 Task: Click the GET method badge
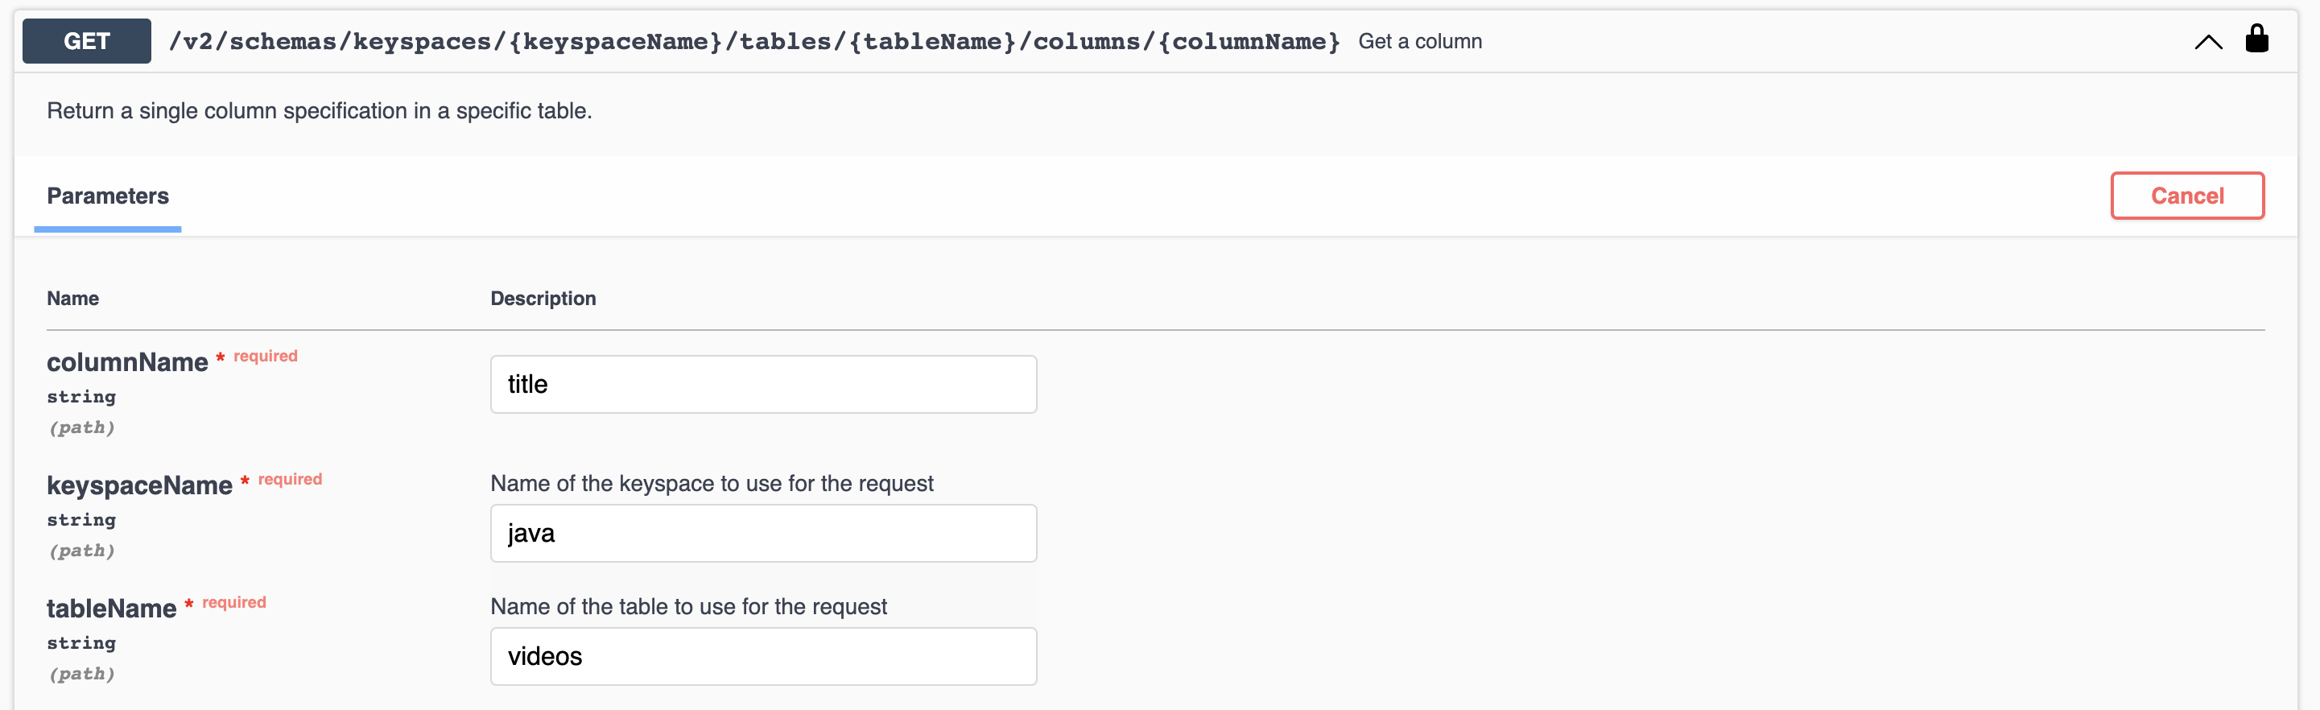[x=85, y=39]
